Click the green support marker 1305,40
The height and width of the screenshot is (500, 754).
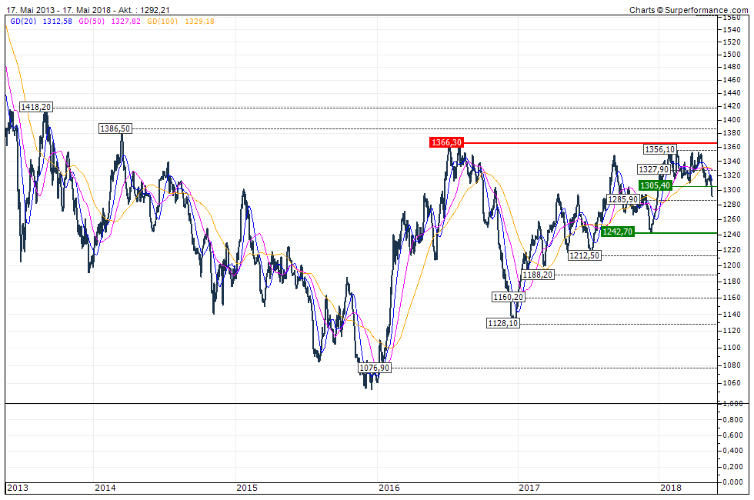coord(655,185)
